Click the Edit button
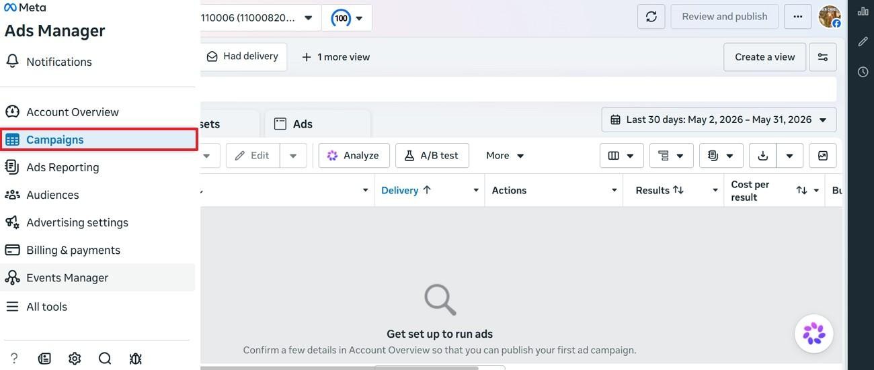Screen dimensions: 874x370 (x=252, y=155)
